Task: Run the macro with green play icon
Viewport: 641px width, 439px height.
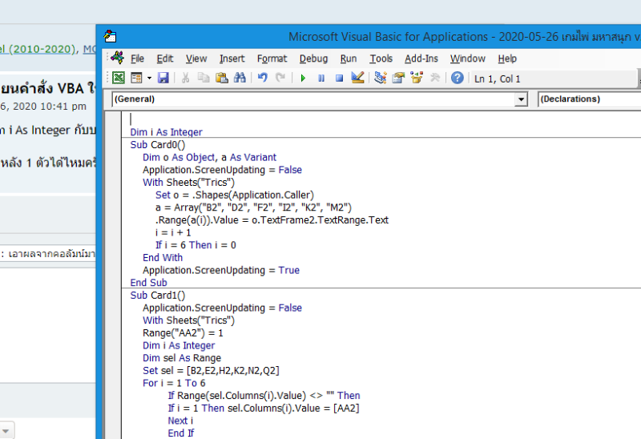Action: (x=303, y=78)
